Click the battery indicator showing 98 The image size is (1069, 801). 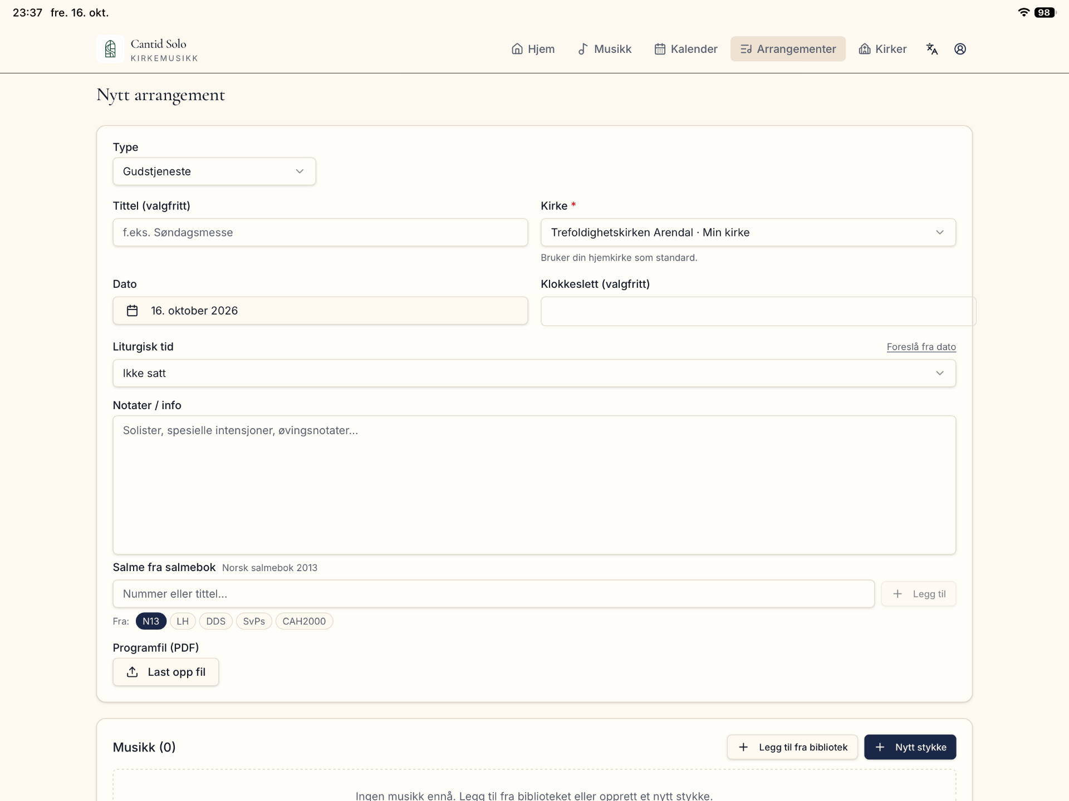coord(1045,12)
